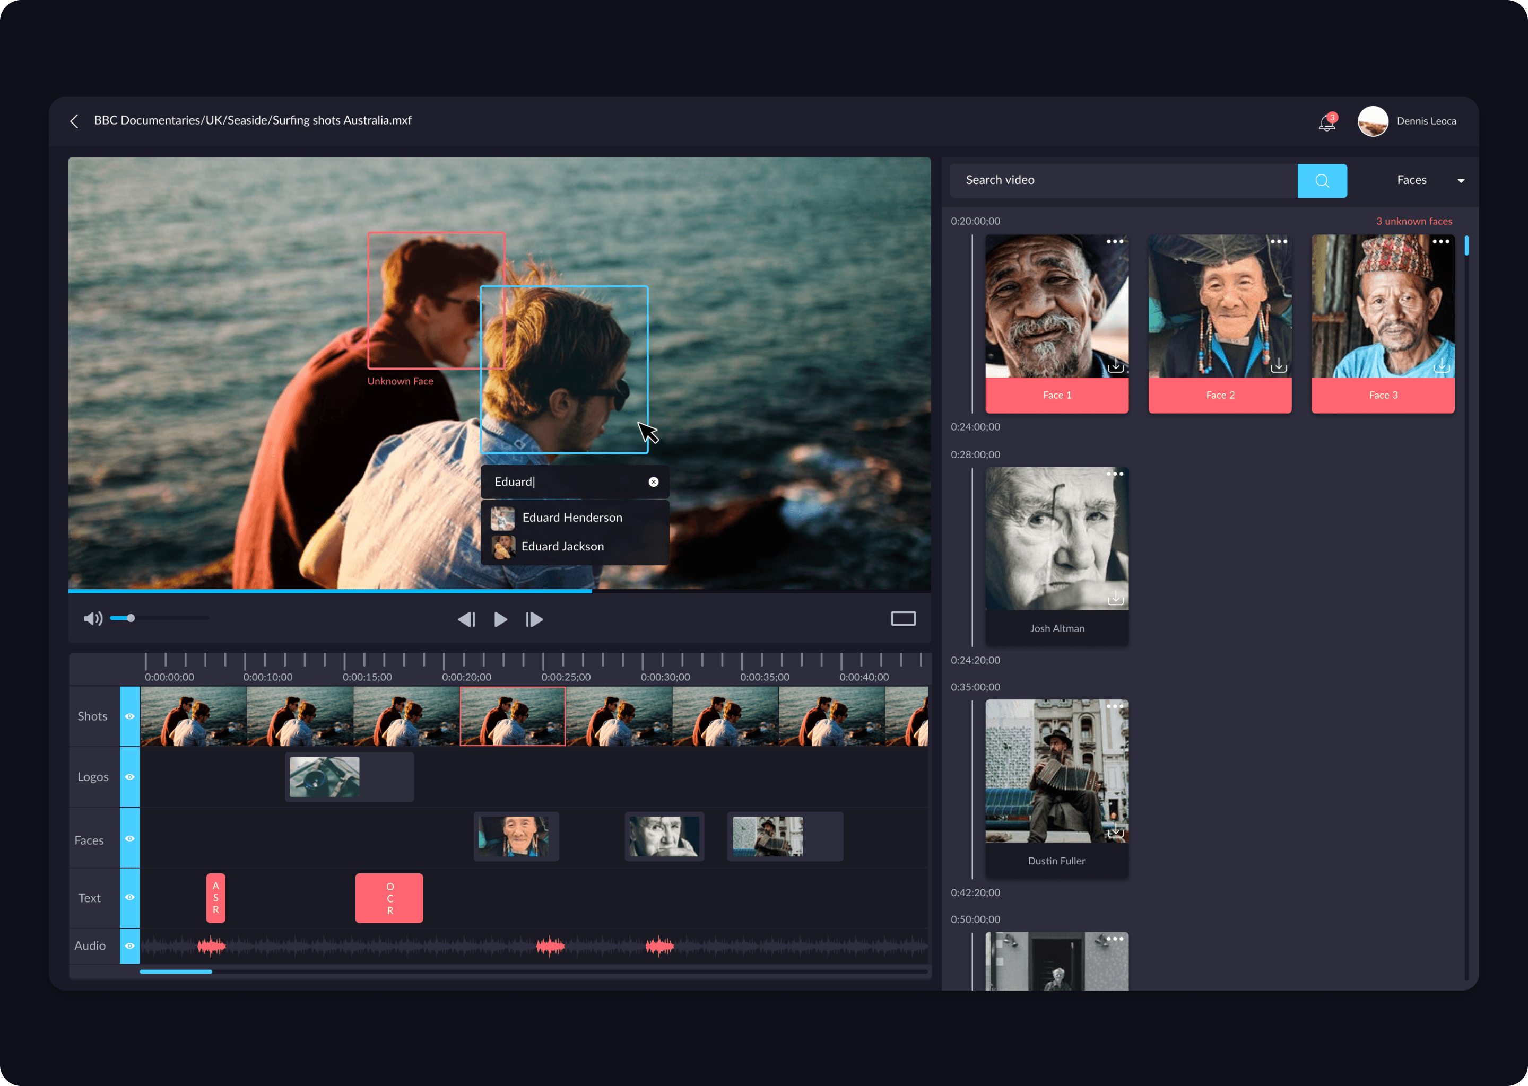The image size is (1528, 1086).
Task: Click the fullscreen rectangle icon
Action: (x=903, y=619)
